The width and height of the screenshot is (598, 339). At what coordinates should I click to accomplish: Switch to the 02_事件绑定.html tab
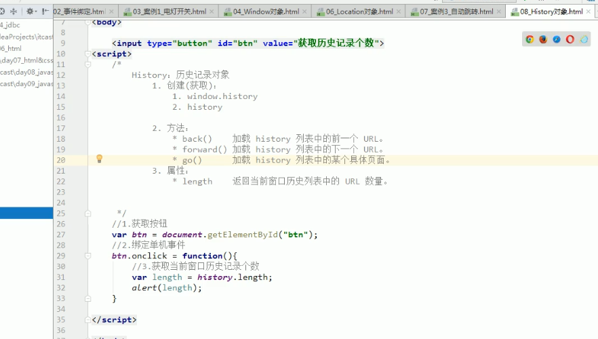coord(79,12)
